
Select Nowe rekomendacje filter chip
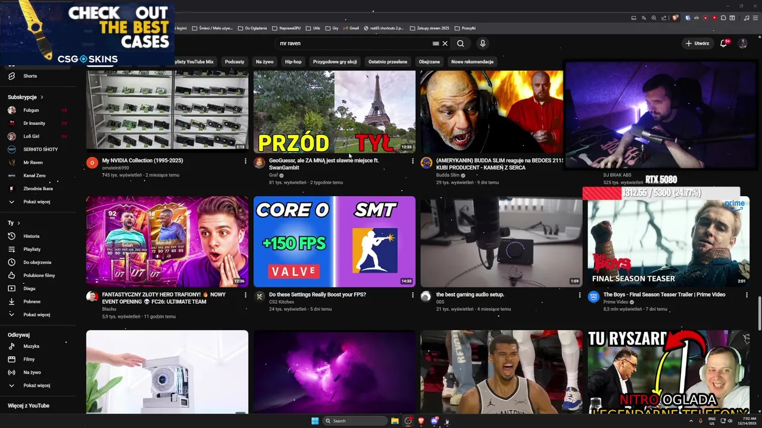click(472, 62)
